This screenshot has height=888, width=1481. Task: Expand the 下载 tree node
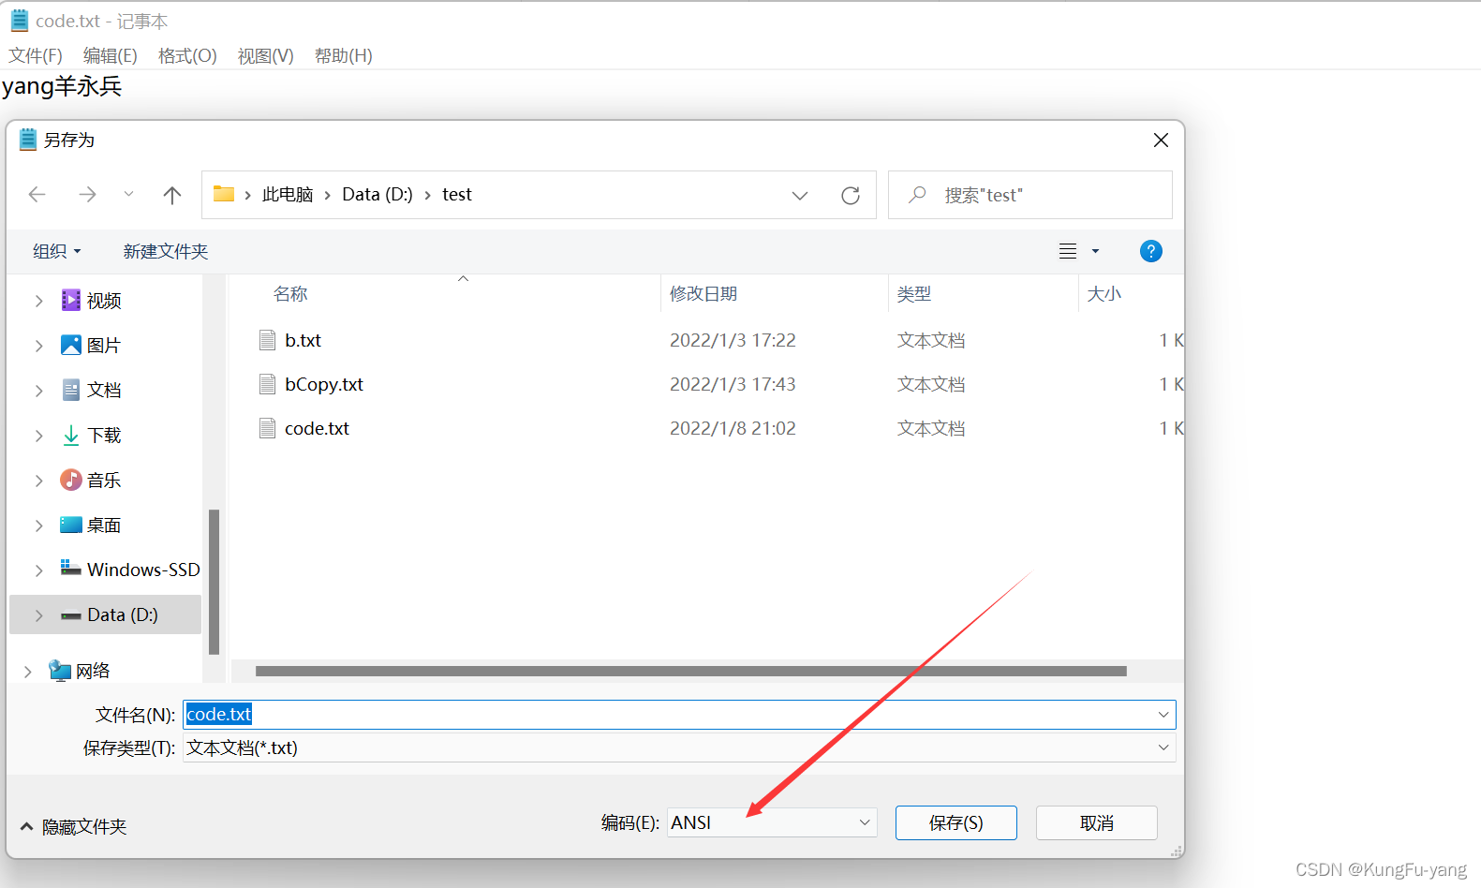(38, 436)
